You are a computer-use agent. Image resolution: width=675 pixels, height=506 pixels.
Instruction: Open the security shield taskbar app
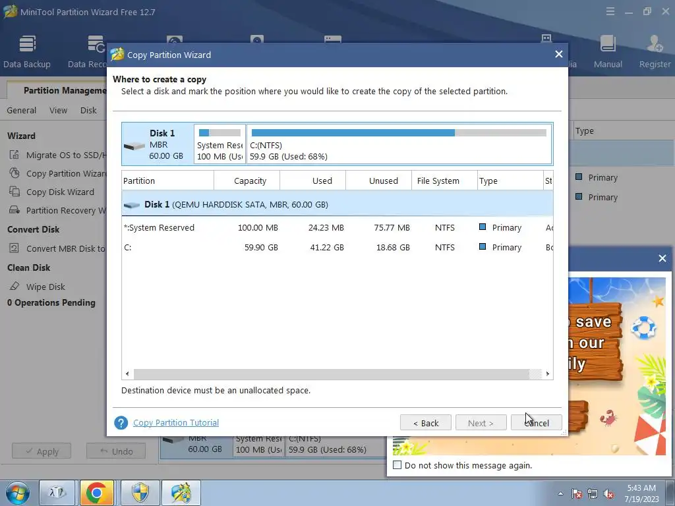pyautogui.click(x=140, y=493)
